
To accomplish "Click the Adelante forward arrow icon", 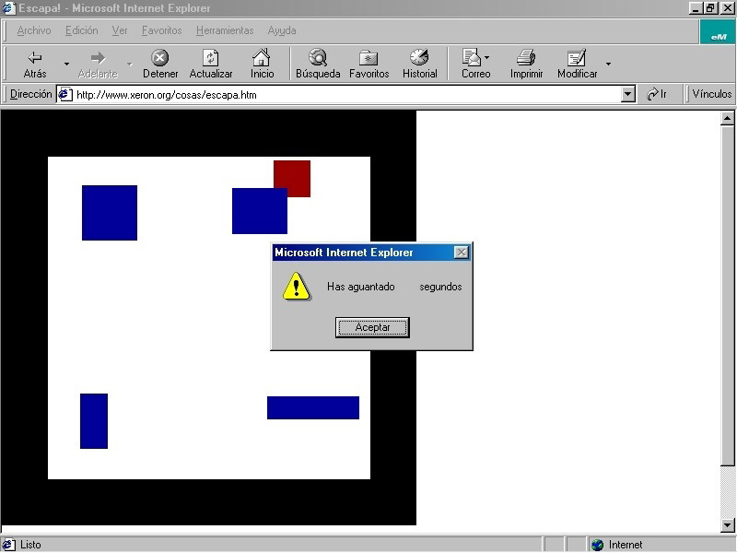I will coord(98,57).
